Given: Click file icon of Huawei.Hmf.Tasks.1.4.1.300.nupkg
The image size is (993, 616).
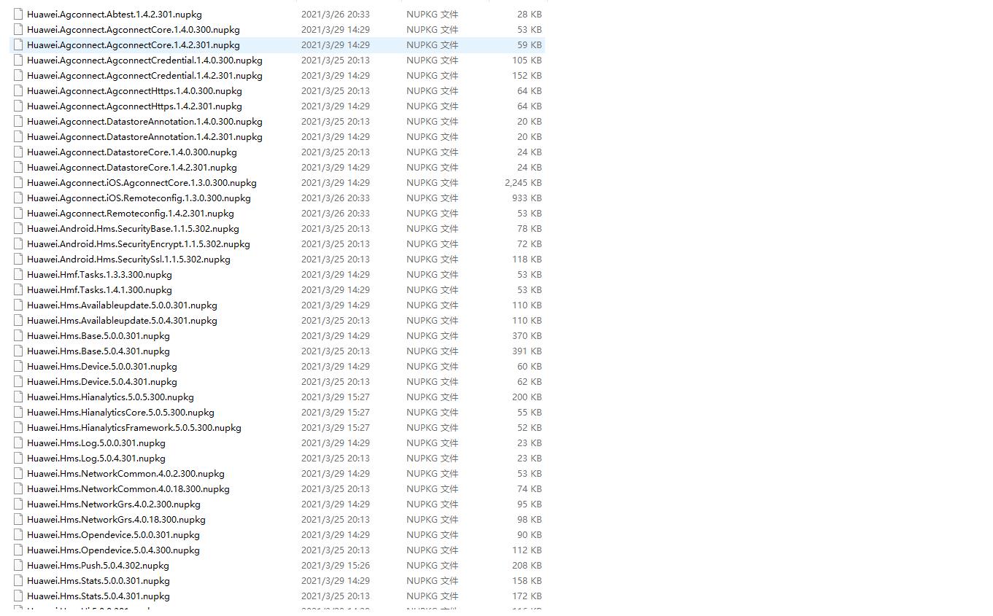Looking at the screenshot, I should click(x=18, y=289).
